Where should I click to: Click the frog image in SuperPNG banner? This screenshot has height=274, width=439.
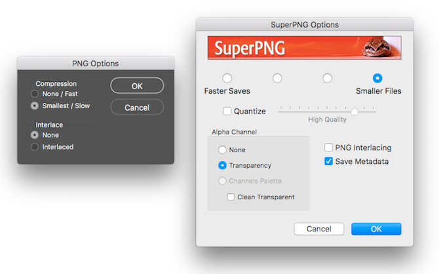[377, 47]
